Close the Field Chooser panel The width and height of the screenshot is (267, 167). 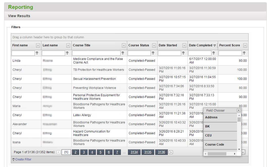pyautogui.click(x=238, y=110)
